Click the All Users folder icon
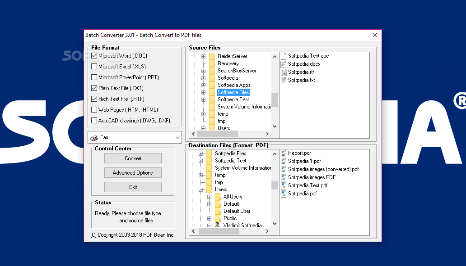 click(x=218, y=197)
